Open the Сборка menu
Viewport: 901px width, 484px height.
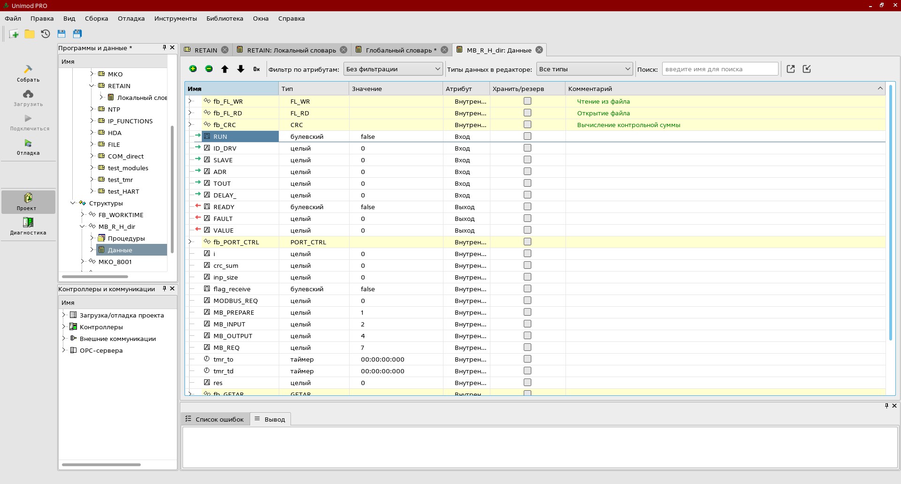tap(97, 18)
